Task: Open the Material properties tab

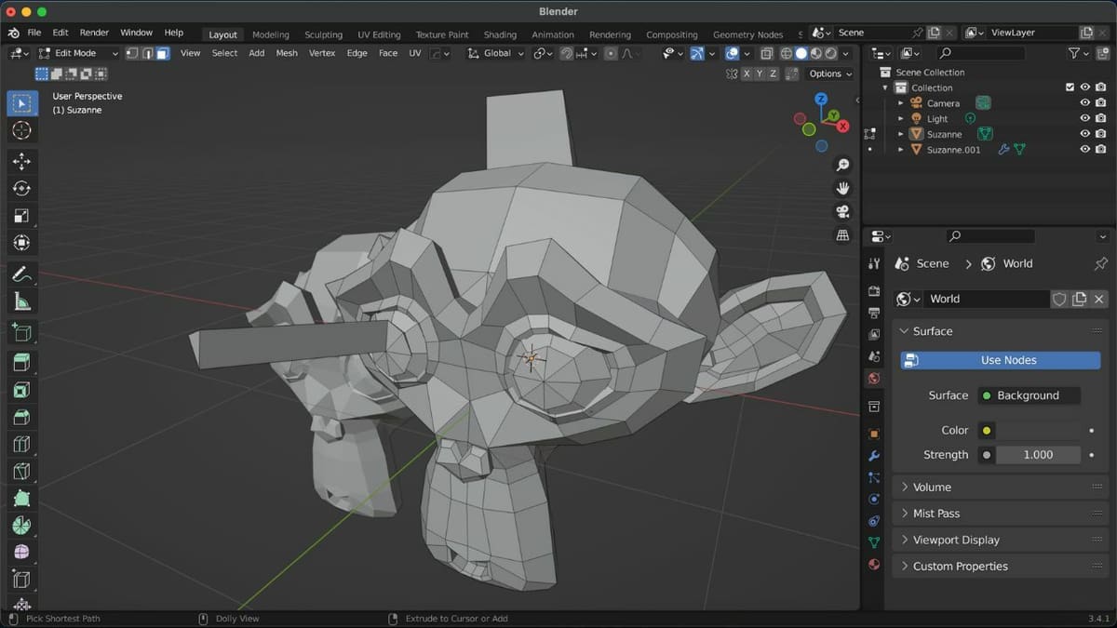Action: pyautogui.click(x=873, y=565)
